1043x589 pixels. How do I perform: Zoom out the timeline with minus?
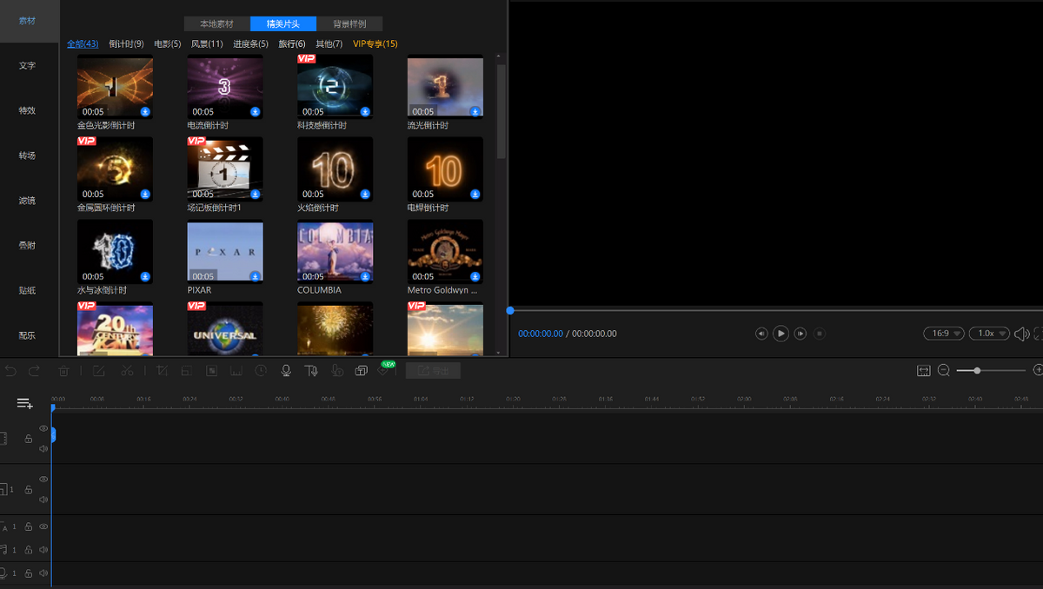tap(944, 371)
